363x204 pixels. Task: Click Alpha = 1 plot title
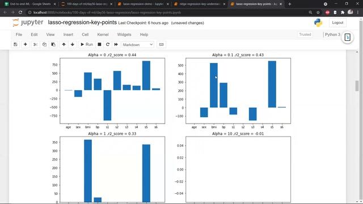click(x=112, y=134)
